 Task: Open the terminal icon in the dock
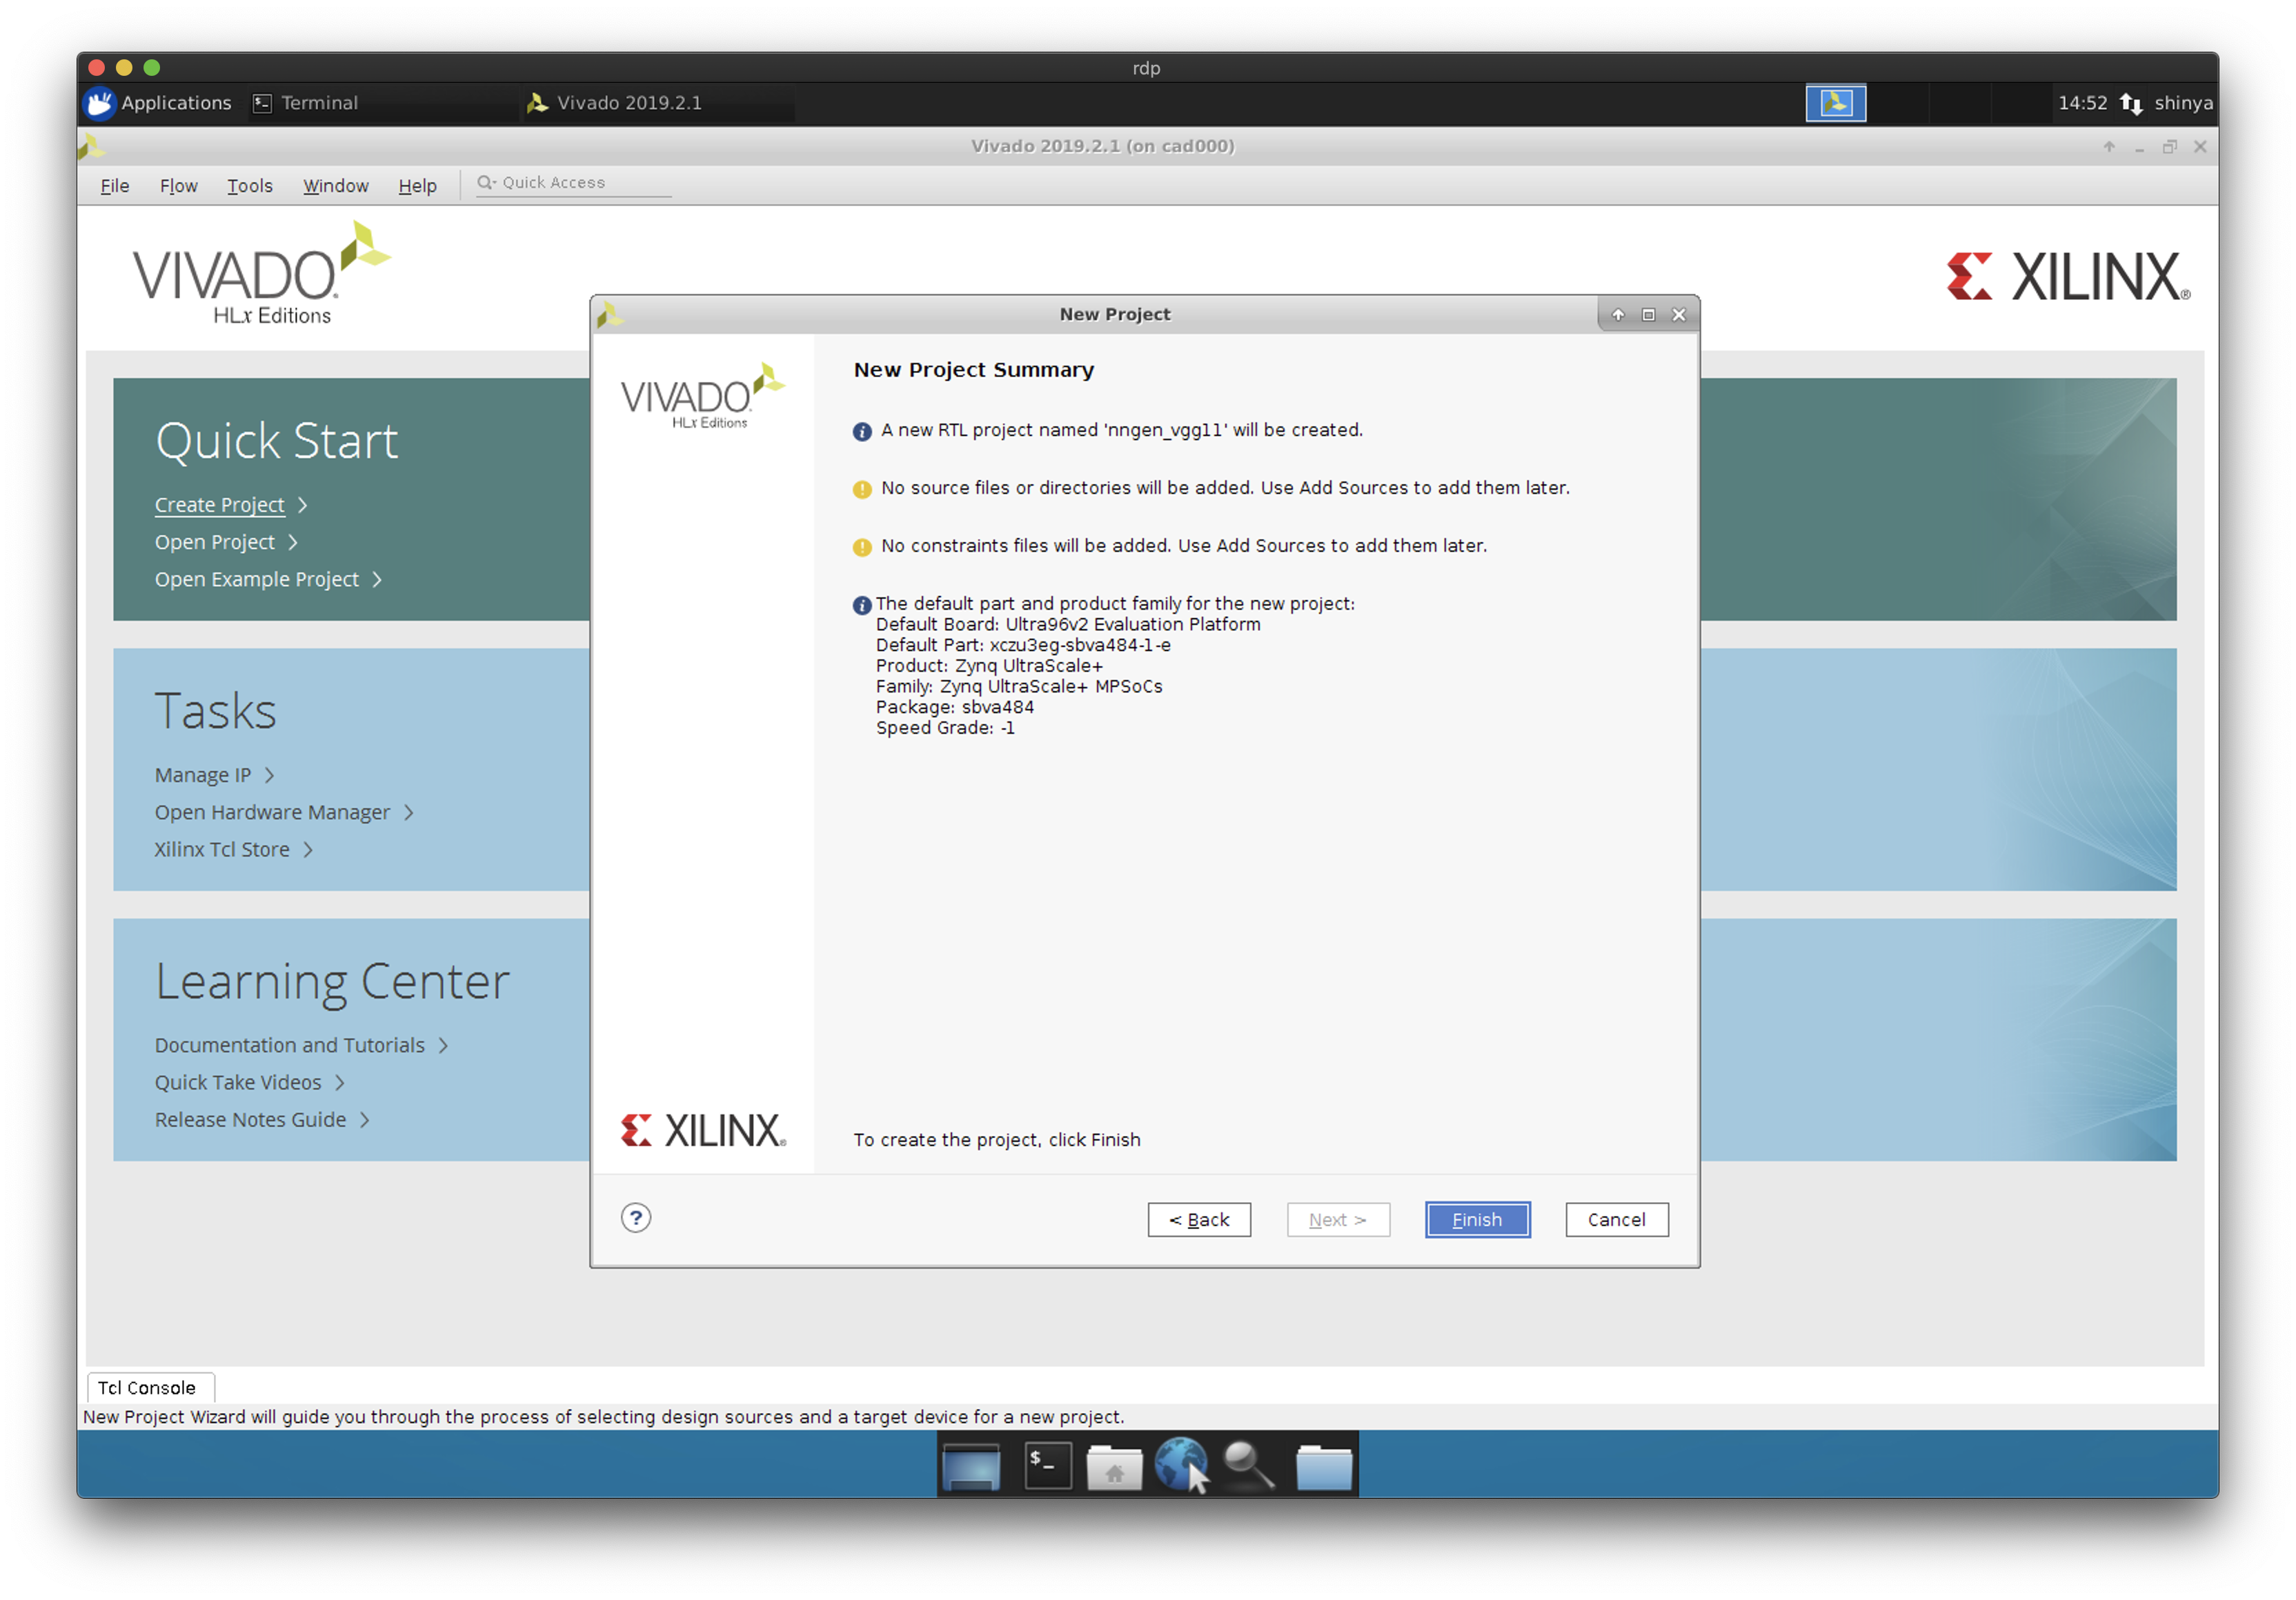coord(1047,1465)
